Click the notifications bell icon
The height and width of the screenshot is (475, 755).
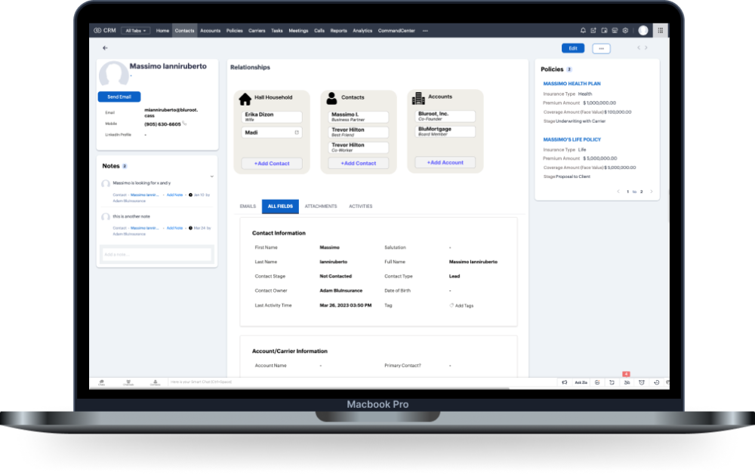click(583, 31)
